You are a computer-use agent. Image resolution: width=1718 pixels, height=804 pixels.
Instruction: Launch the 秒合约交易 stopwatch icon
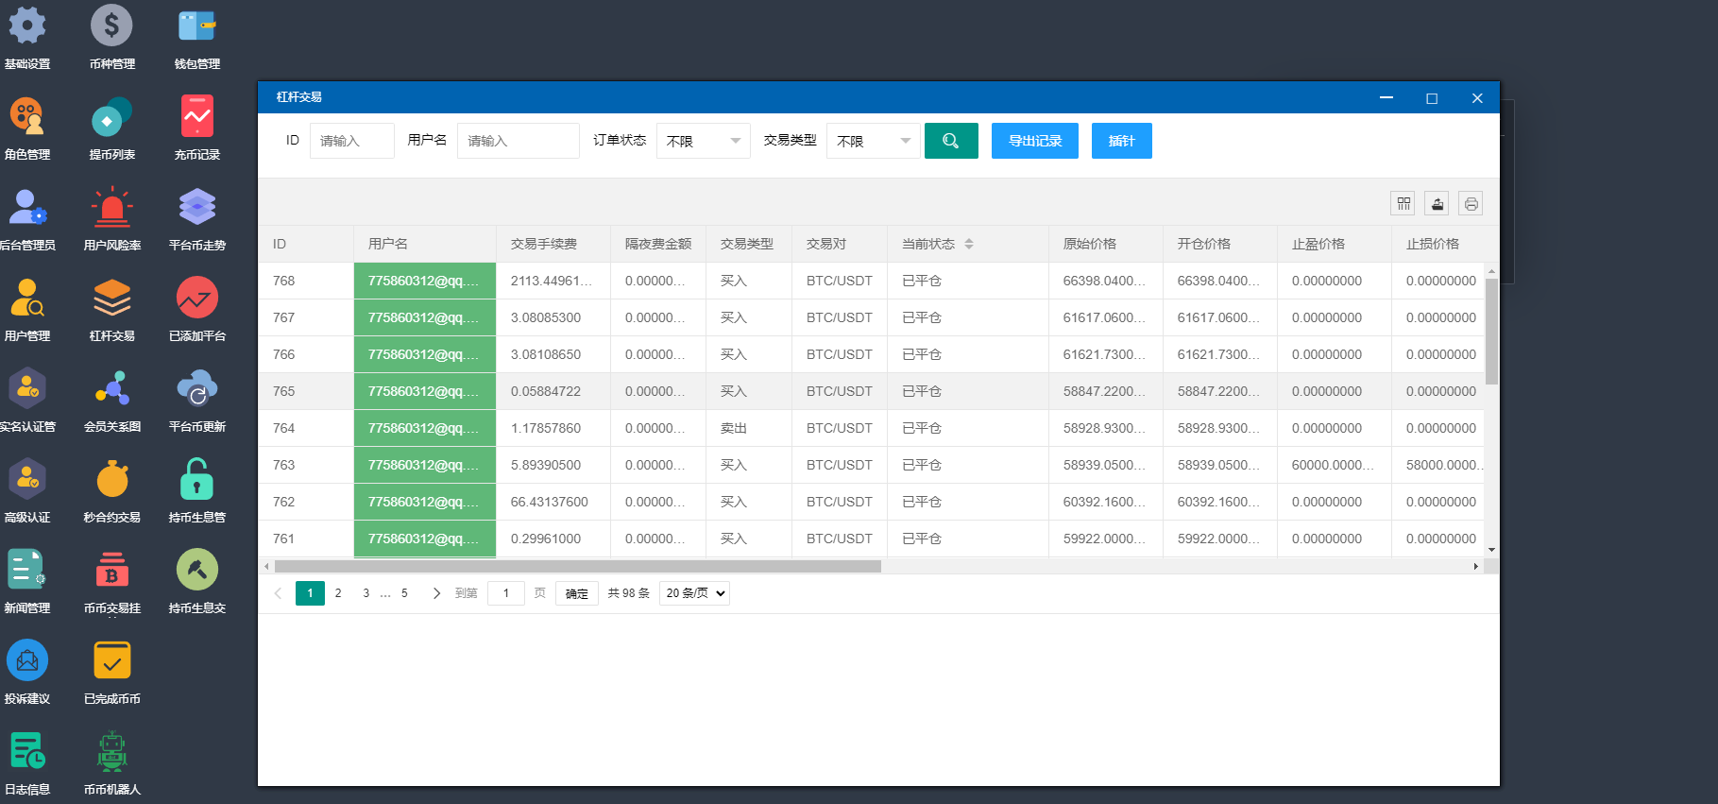111,480
